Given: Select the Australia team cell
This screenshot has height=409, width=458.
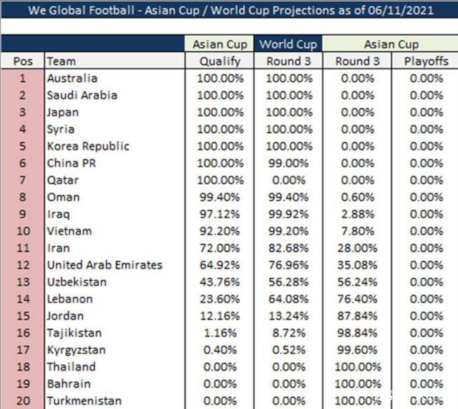Looking at the screenshot, I should coord(72,78).
